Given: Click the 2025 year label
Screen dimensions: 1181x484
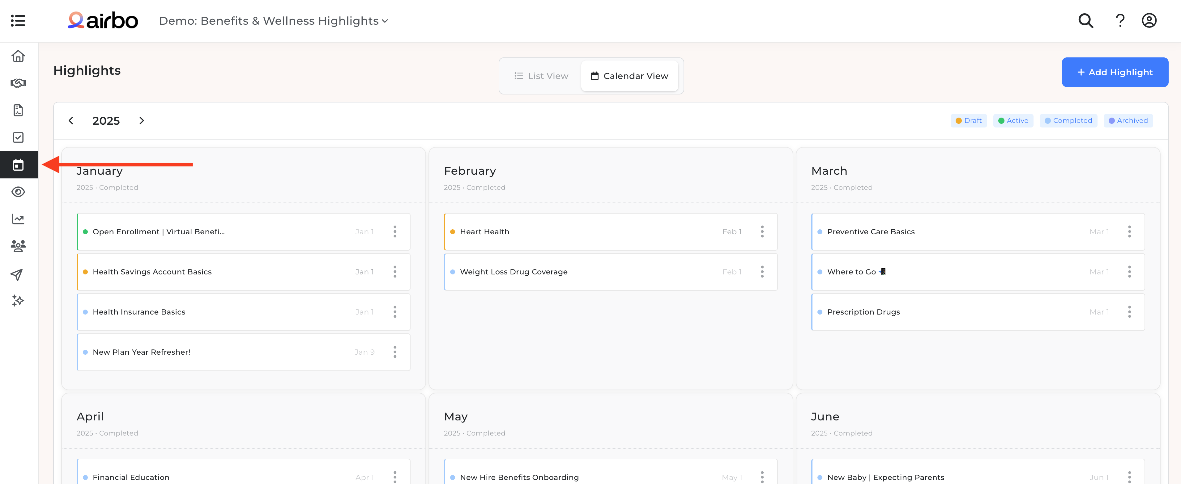Looking at the screenshot, I should (x=106, y=121).
